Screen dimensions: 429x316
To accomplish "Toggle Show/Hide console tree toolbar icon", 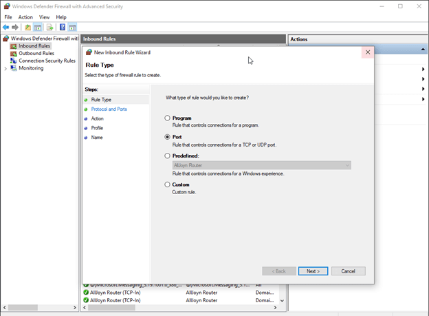I will click(x=38, y=27).
